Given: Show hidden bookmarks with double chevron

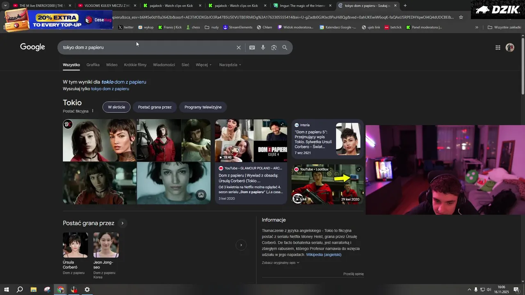Looking at the screenshot, I should [x=477, y=27].
